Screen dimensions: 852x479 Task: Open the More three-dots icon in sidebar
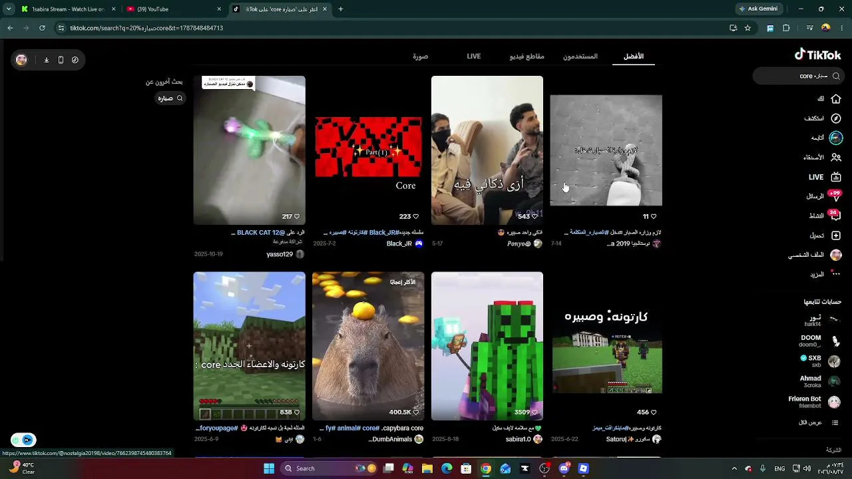click(836, 274)
